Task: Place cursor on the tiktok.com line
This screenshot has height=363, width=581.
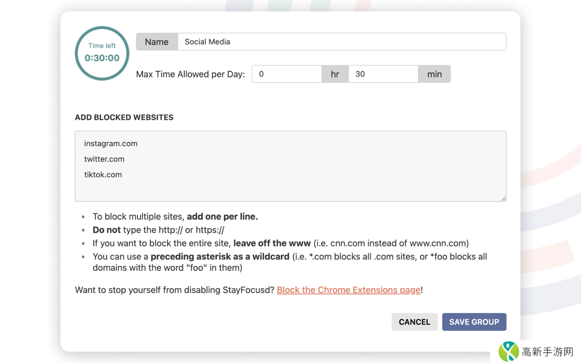Action: tap(103, 175)
